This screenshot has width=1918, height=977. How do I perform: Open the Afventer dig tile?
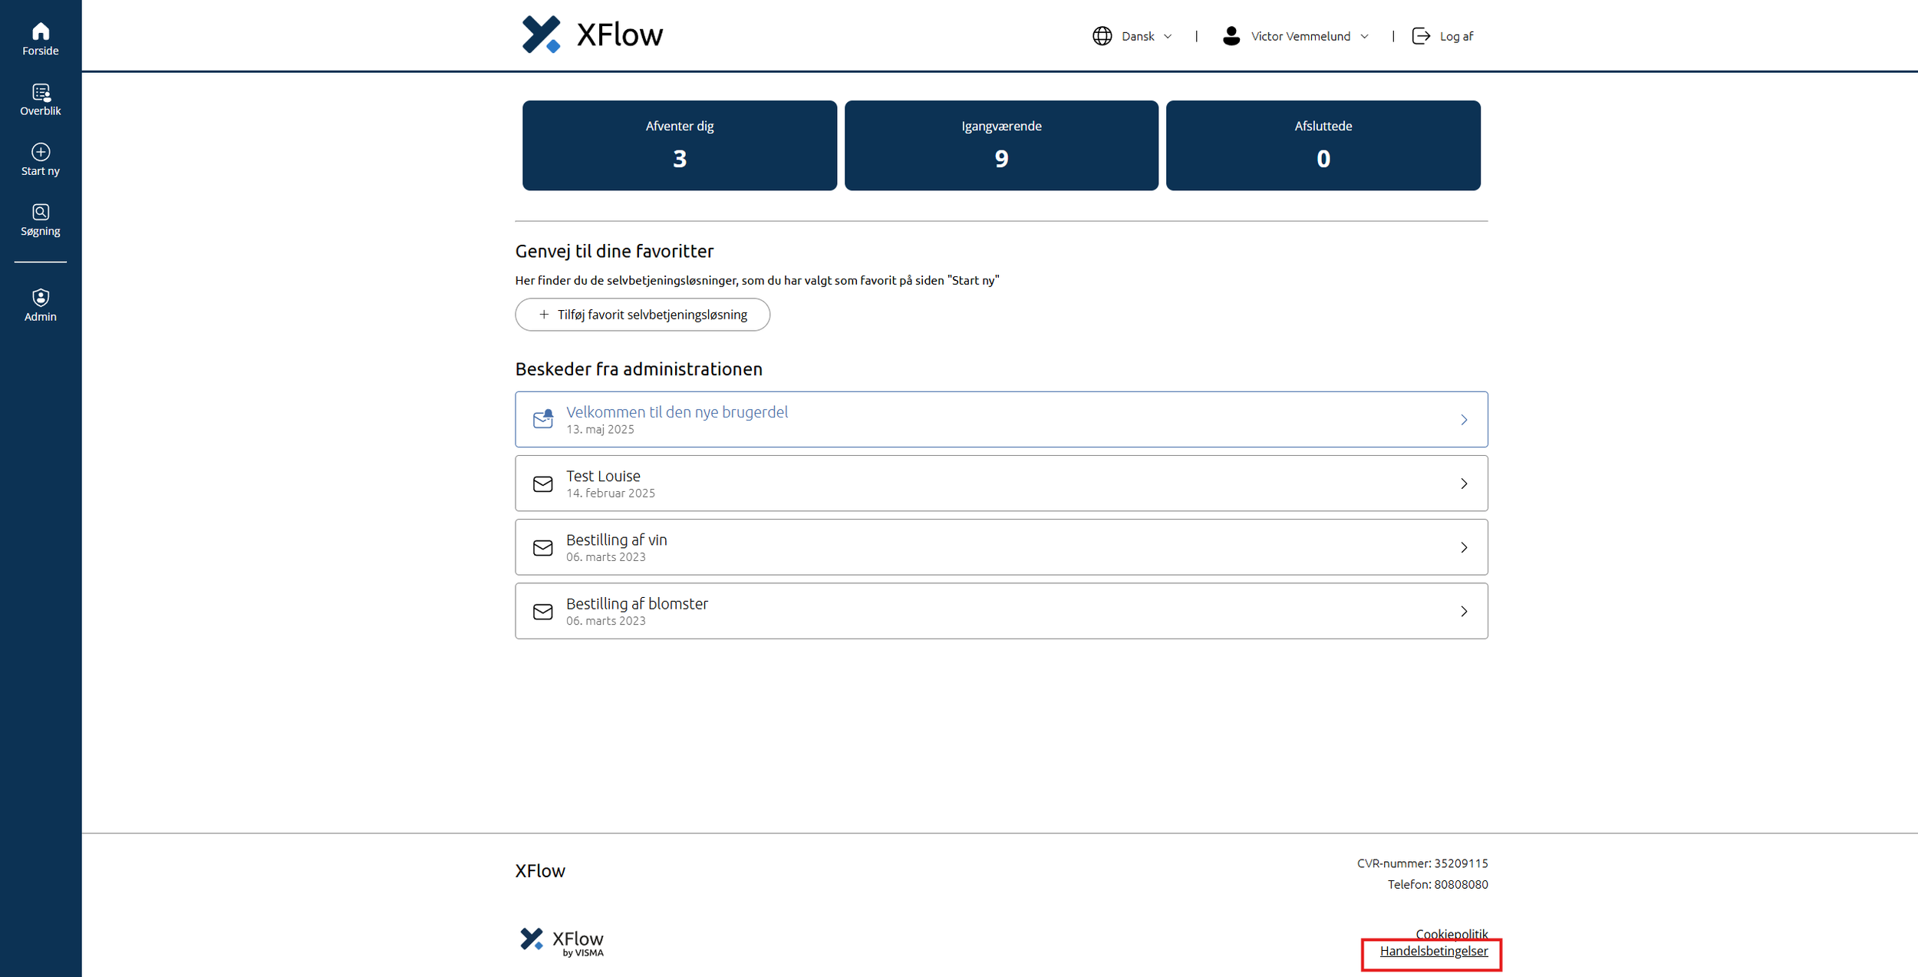[x=679, y=145]
